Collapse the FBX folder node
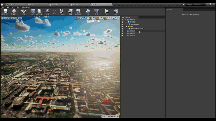The width and height of the screenshot is (216, 121). click(126, 26)
